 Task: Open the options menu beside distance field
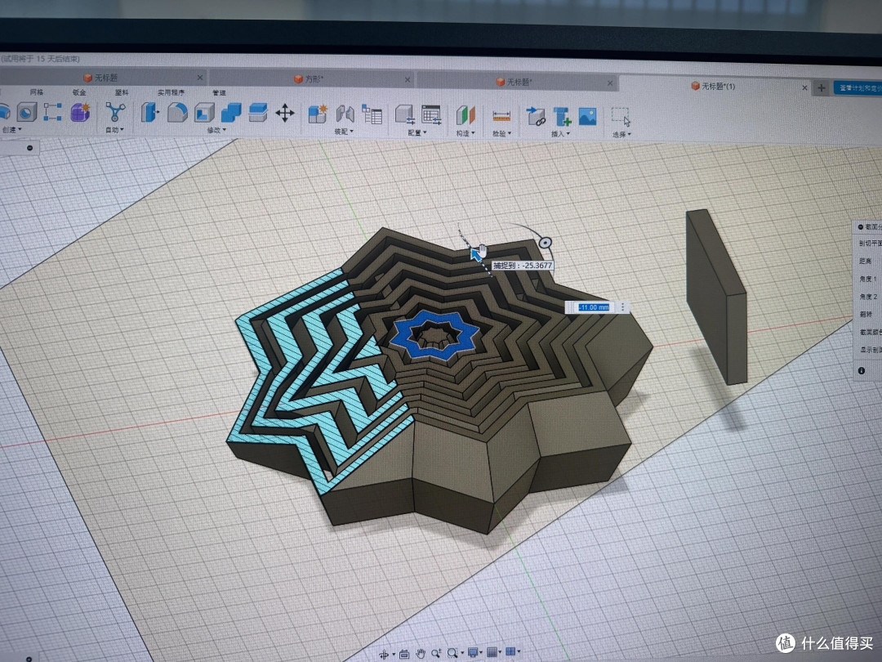(x=622, y=307)
